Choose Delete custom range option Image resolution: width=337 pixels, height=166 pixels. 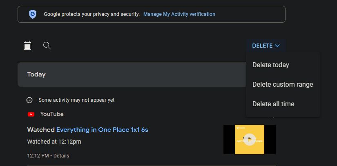(283, 84)
